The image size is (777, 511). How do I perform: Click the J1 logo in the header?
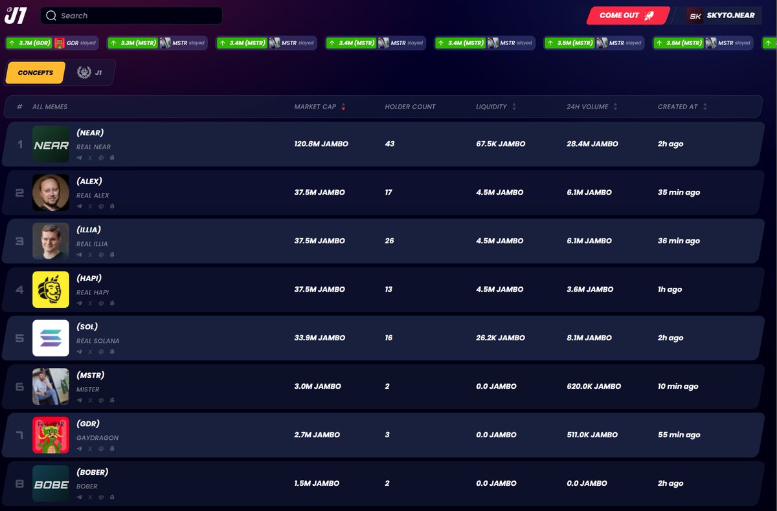coord(16,15)
